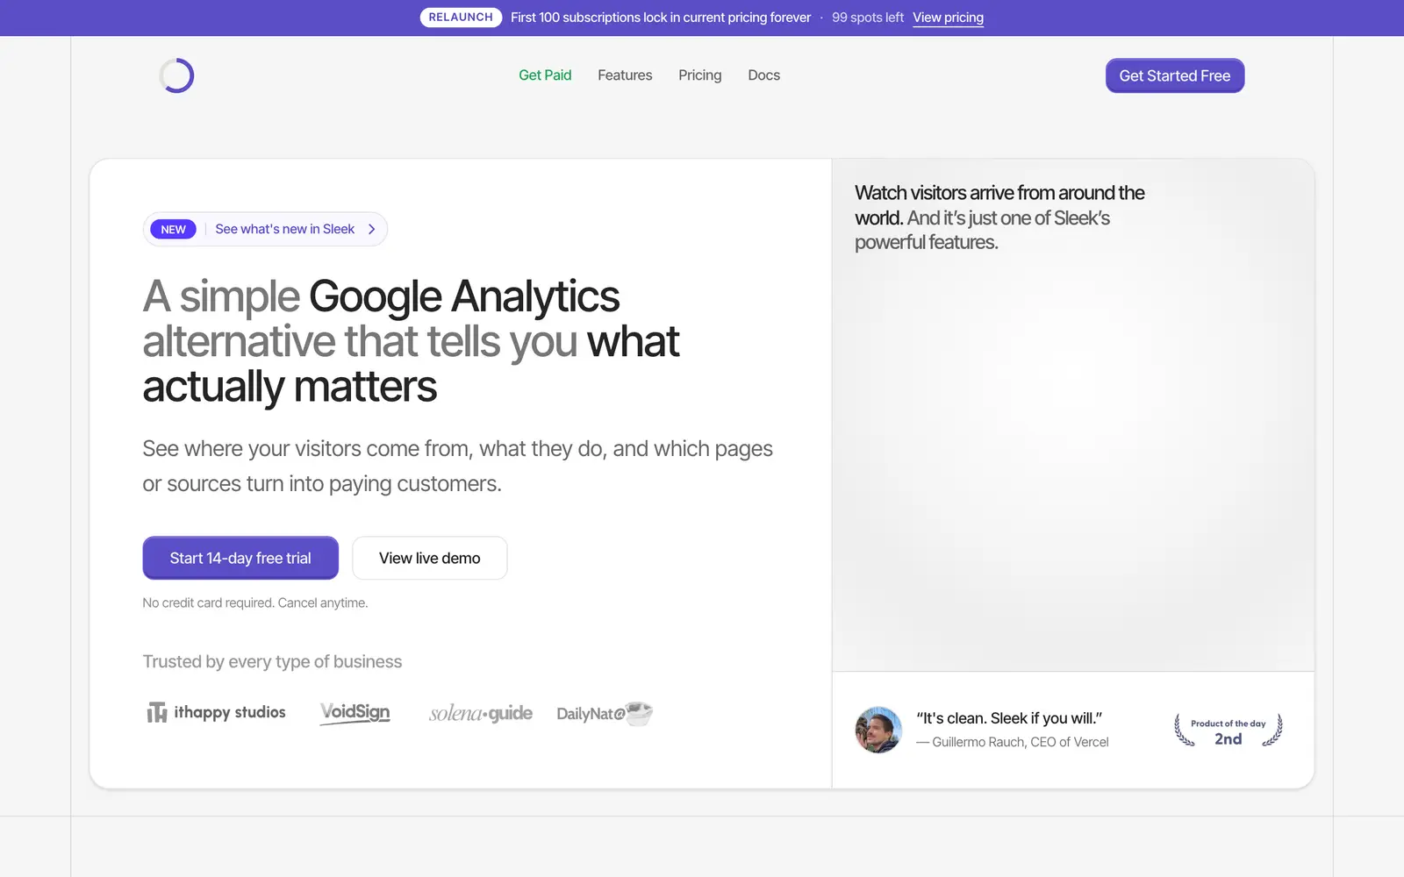The width and height of the screenshot is (1404, 877).
Task: Click the Sleek circular logo icon
Action: 176,75
